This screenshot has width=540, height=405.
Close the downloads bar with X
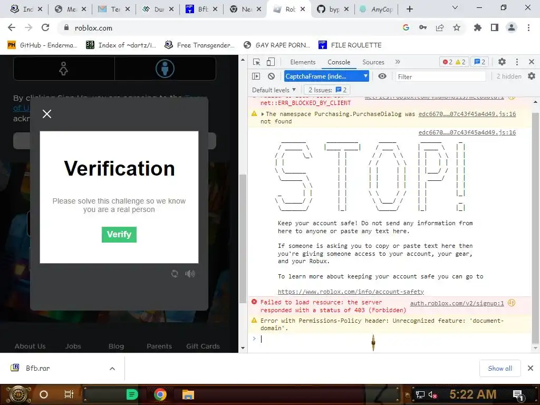coord(531,369)
